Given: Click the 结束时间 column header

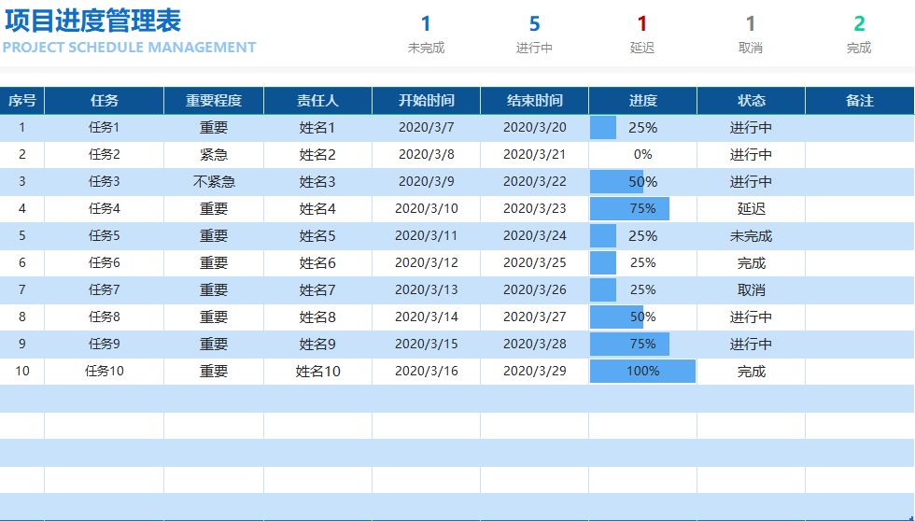Looking at the screenshot, I should click(x=534, y=100).
